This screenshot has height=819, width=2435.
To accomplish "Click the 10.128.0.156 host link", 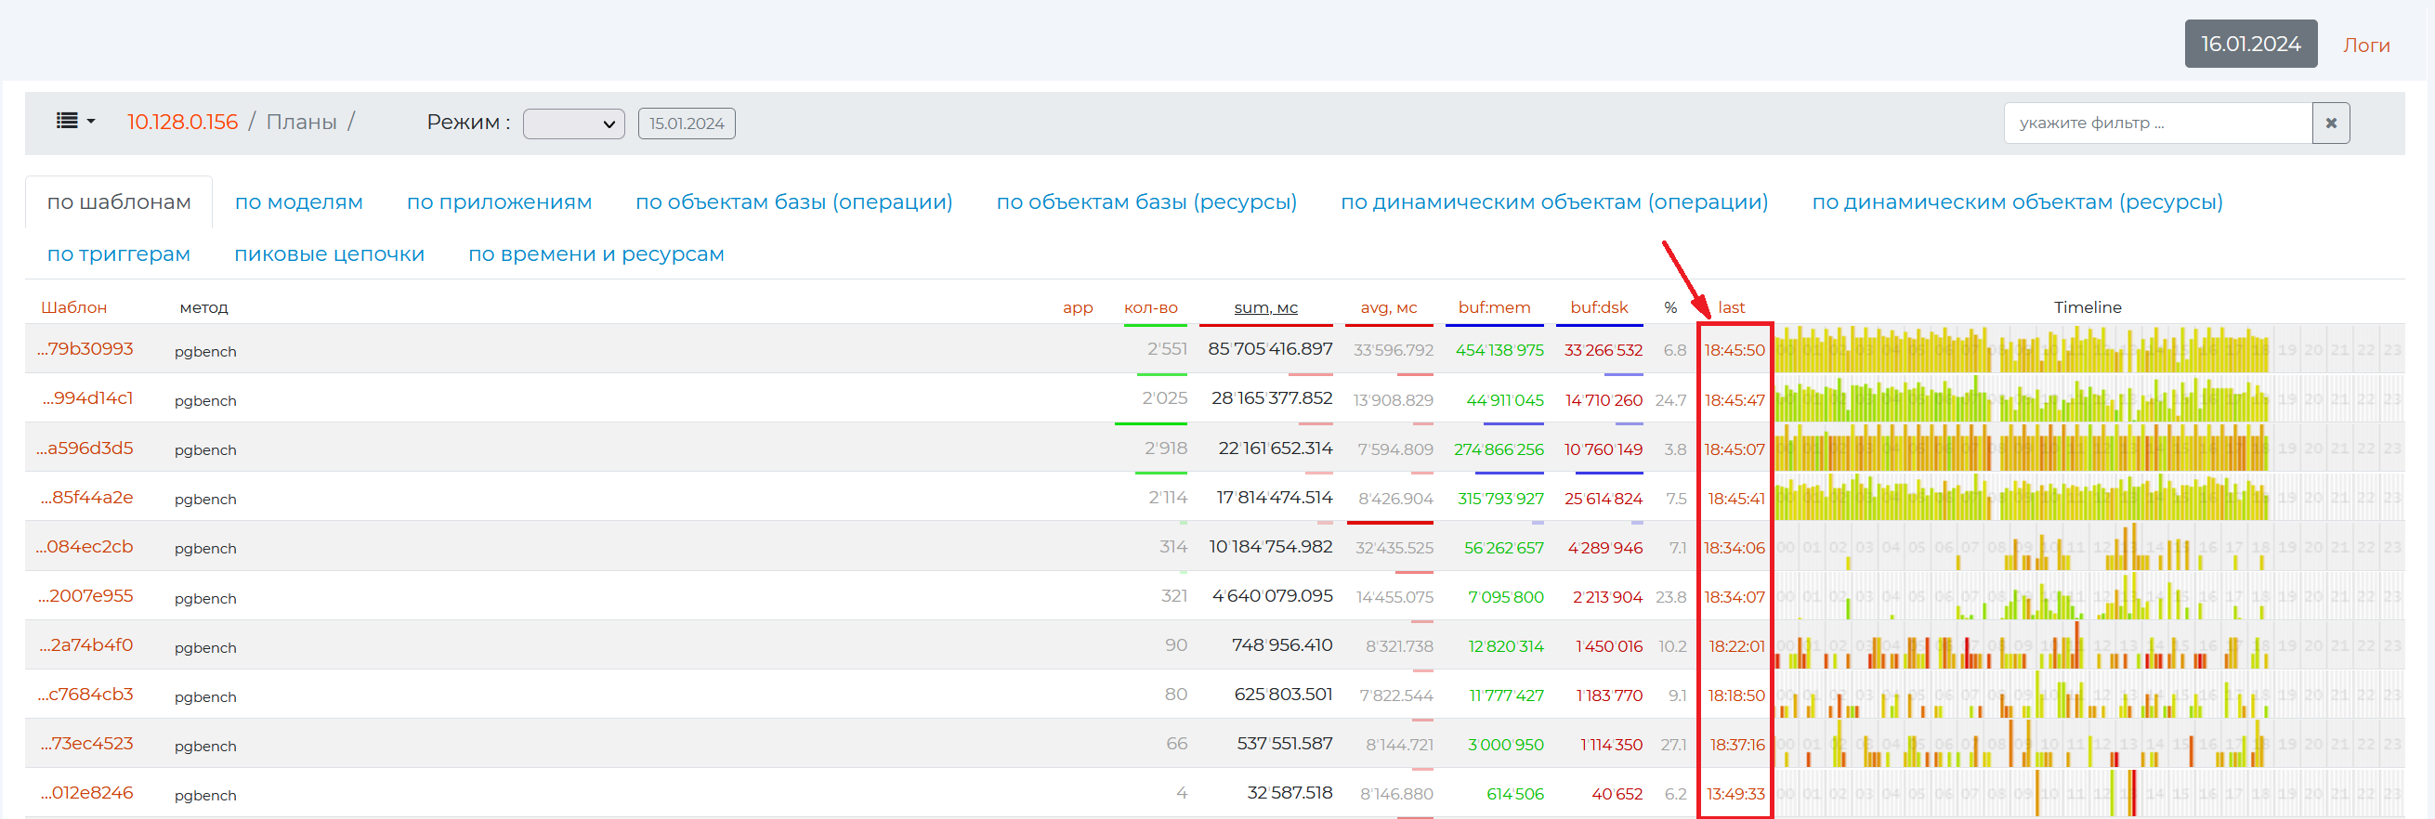I will click(x=182, y=122).
